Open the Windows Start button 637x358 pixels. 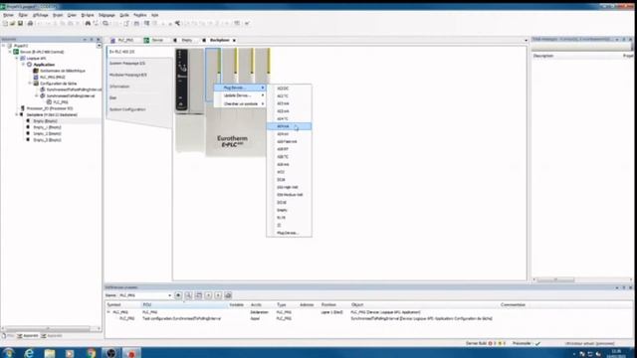[x=8, y=353]
